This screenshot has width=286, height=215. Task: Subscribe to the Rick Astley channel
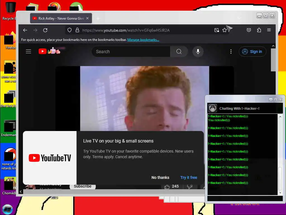pos(83,186)
